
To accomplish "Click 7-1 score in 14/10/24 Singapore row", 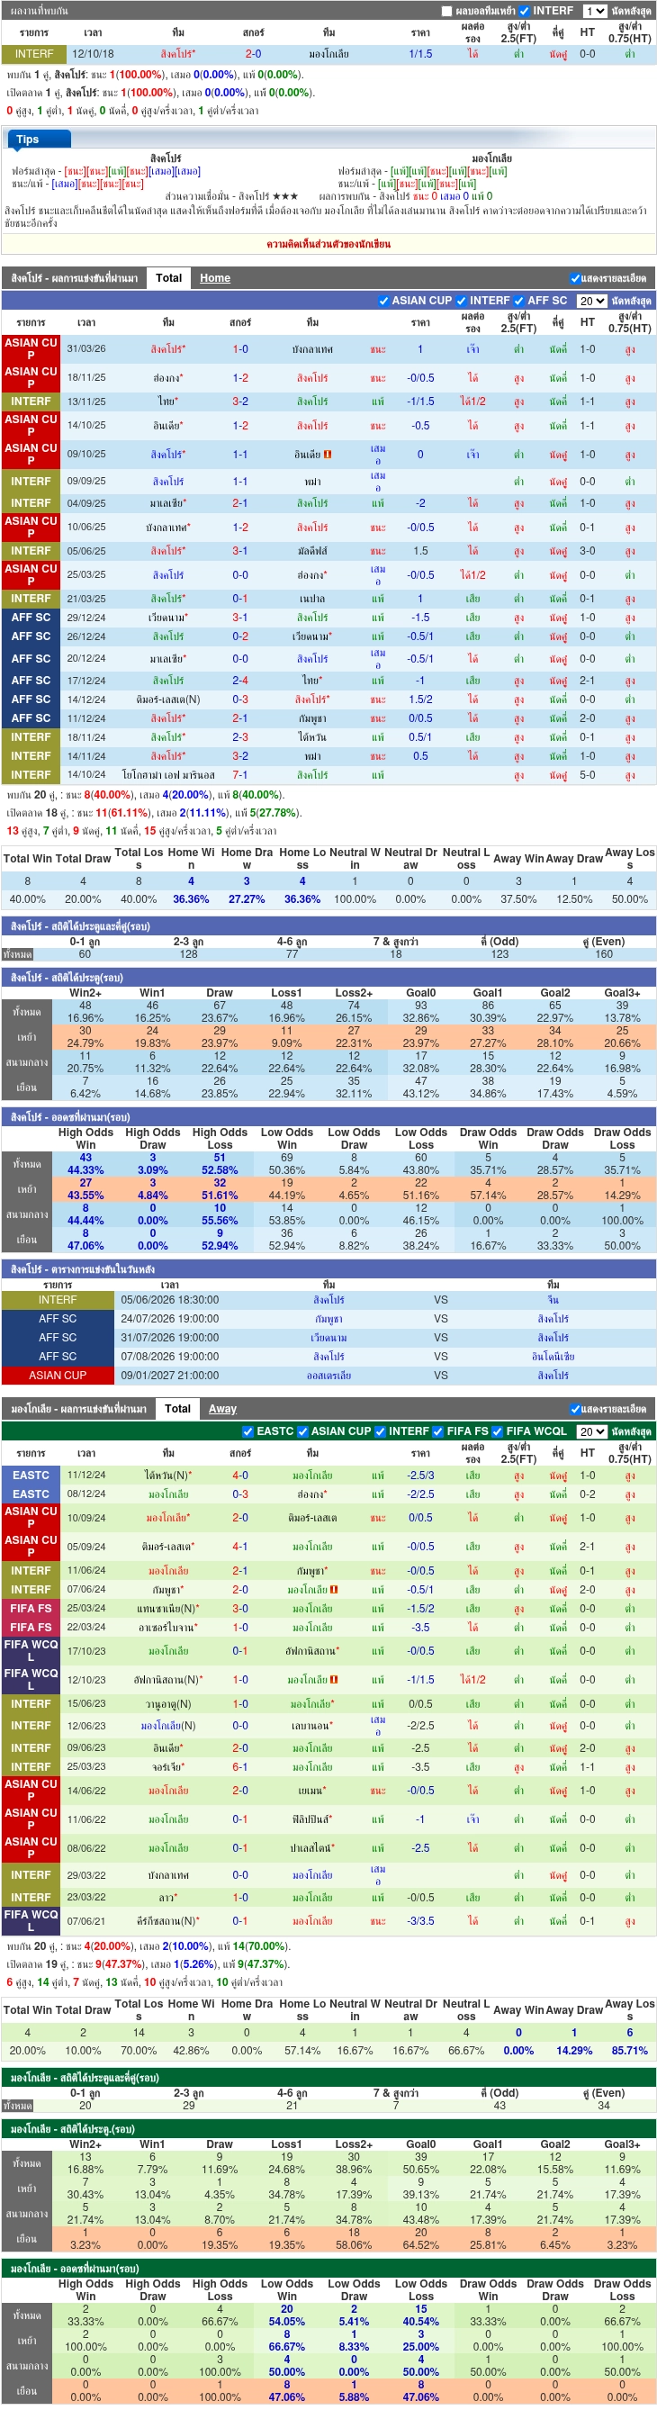I will tap(240, 776).
